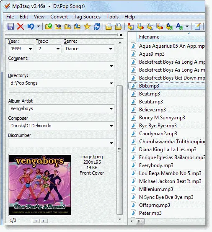Show the previous cover with the left arrow

[36, 221]
